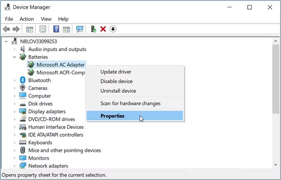
Task: Select Update driver in the context menu
Action: coord(116,72)
